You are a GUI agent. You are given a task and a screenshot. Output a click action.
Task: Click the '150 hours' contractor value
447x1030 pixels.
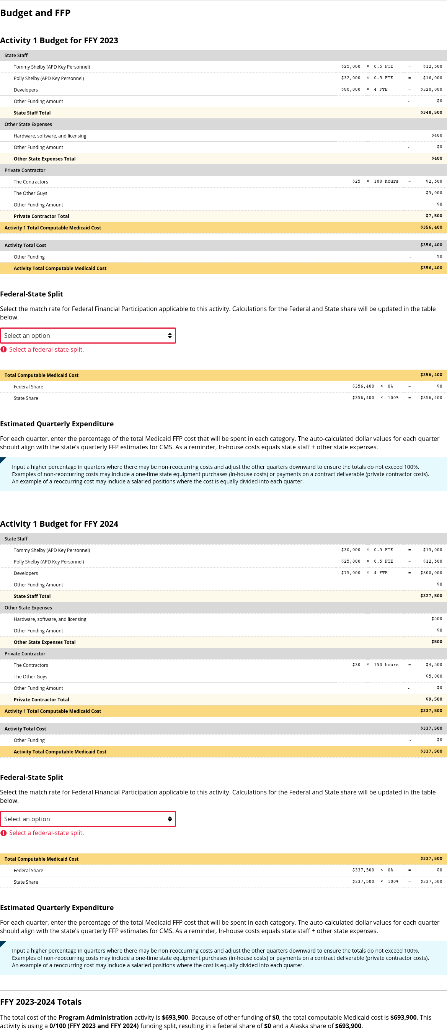(386, 665)
